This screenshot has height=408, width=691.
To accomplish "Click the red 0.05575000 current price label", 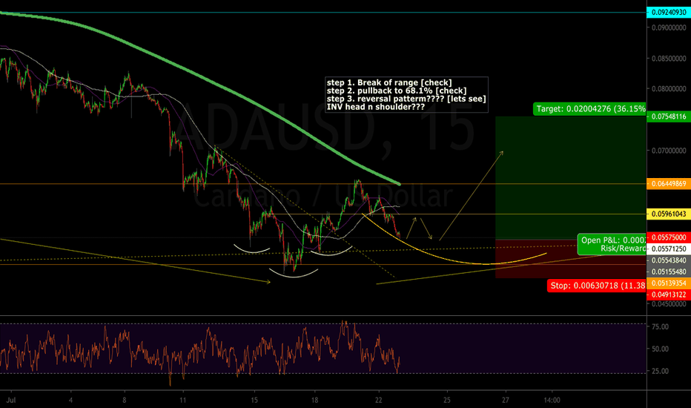I will pyautogui.click(x=669, y=237).
